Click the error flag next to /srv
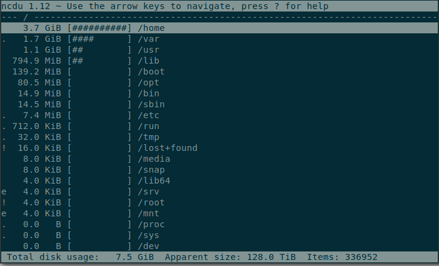The width and height of the screenshot is (439, 266). 4,191
